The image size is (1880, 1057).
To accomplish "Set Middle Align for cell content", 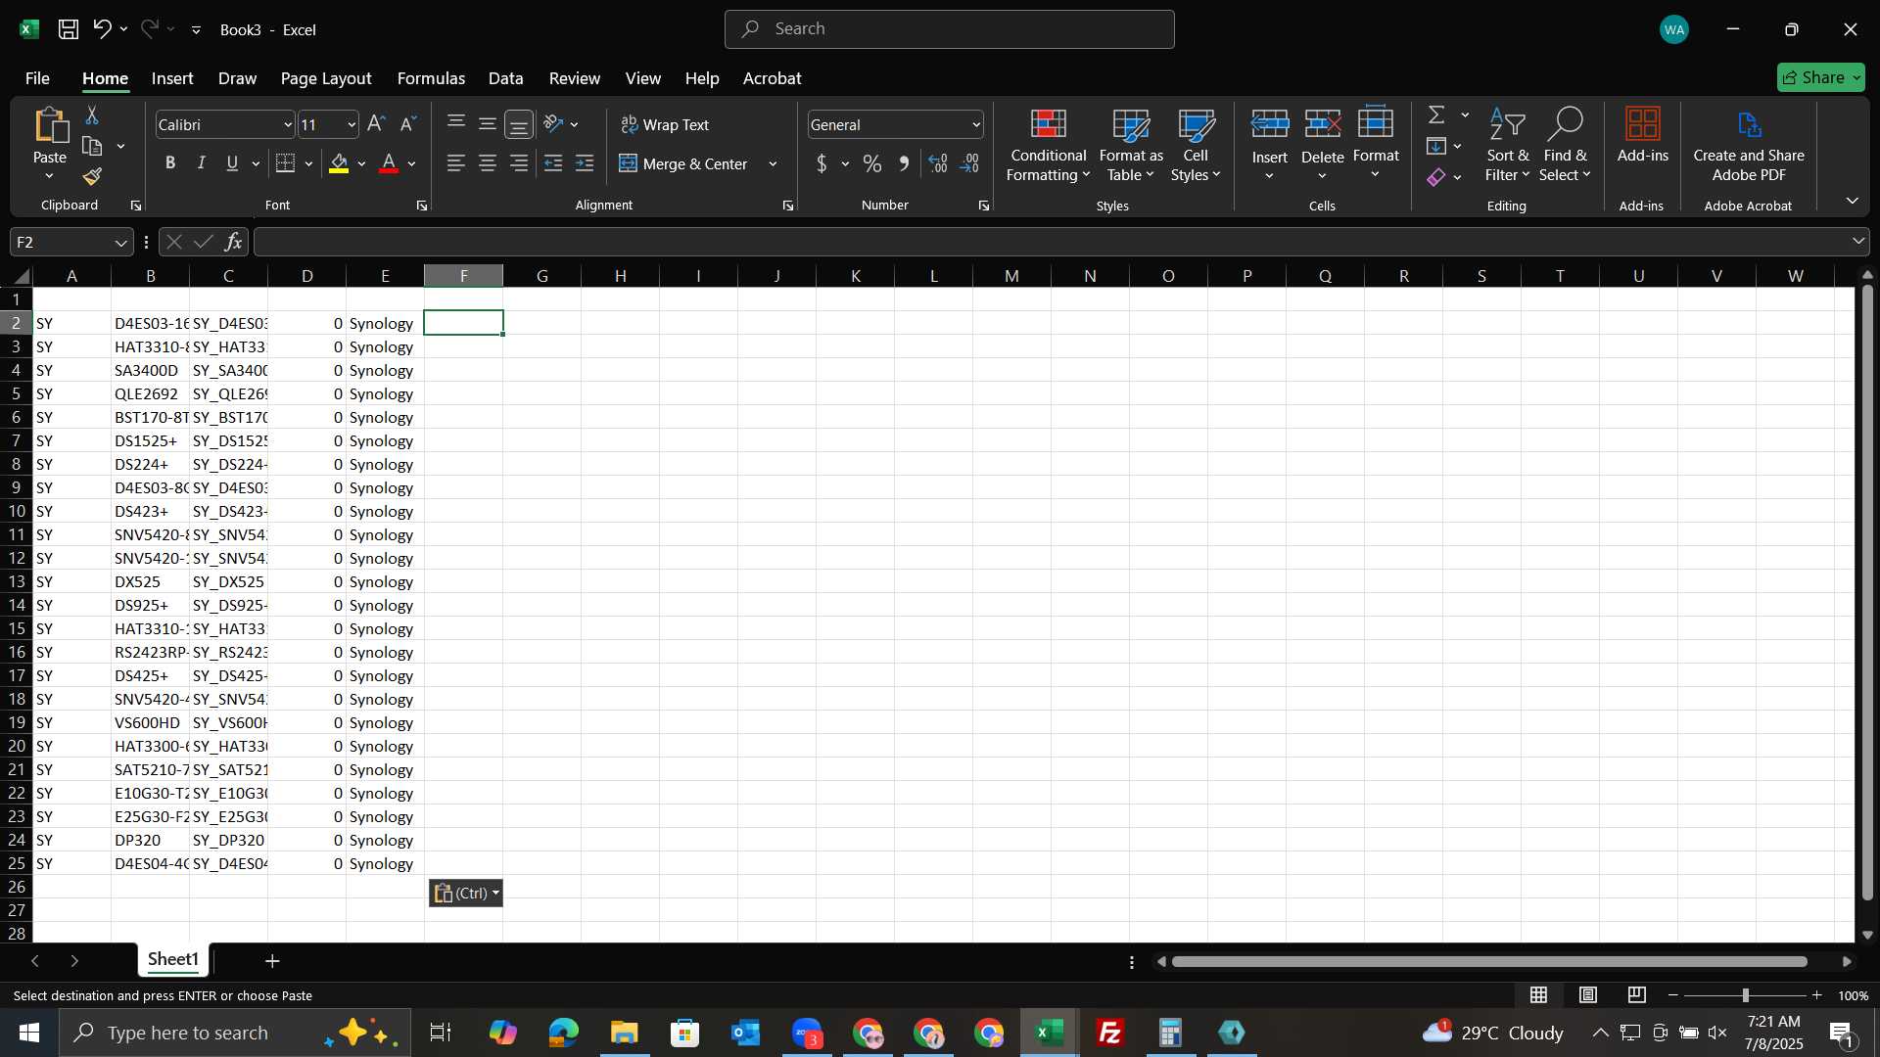I will pyautogui.click(x=488, y=124).
